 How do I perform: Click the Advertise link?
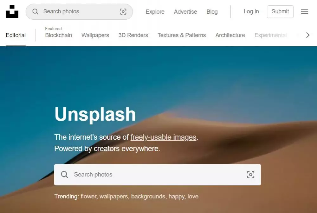pos(185,12)
